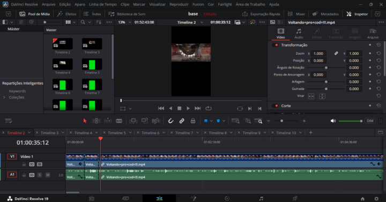Play the timeline in reverse
Screen dimensions: 386x202
point(170,108)
